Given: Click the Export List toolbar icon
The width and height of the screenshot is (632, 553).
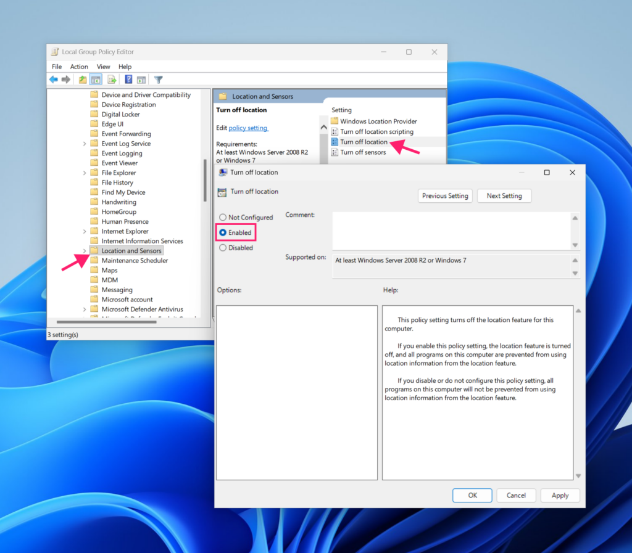Looking at the screenshot, I should click(112, 80).
